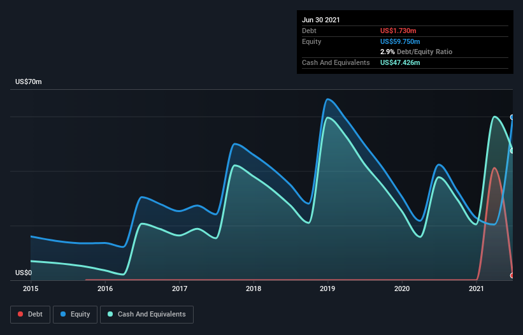Click the Jun 30 2021 tooltip date
This screenshot has width=523, height=335.
click(x=321, y=20)
